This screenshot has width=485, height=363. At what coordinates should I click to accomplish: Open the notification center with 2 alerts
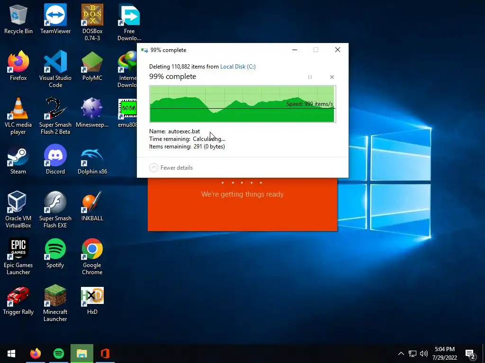coord(470,354)
